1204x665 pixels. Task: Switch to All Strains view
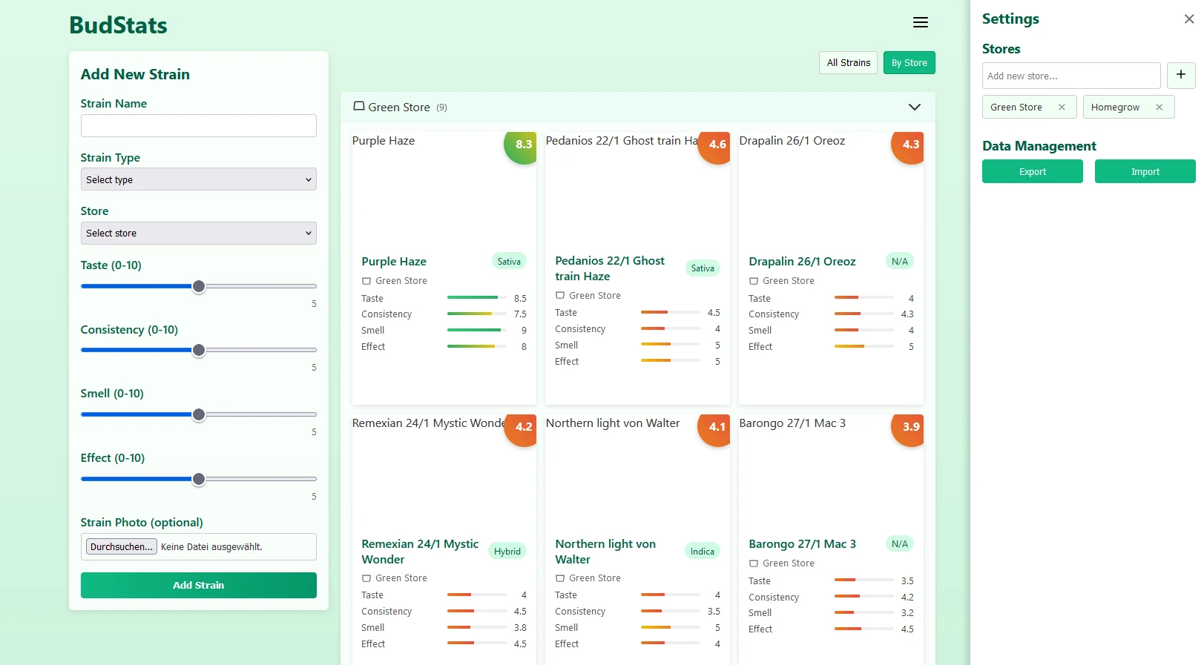click(x=849, y=63)
